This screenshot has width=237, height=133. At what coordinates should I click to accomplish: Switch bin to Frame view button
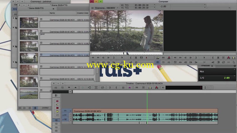point(30,108)
